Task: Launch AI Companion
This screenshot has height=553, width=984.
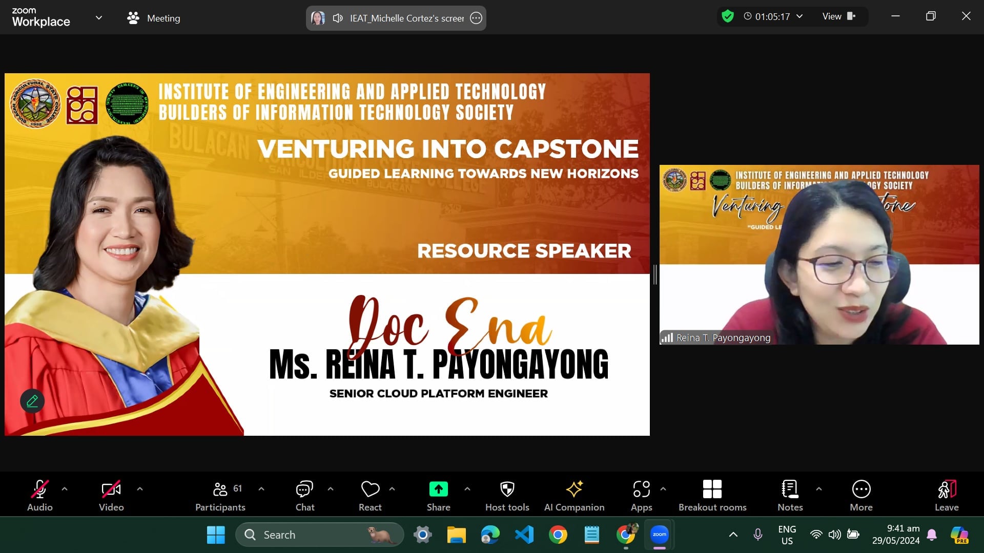Action: click(575, 495)
